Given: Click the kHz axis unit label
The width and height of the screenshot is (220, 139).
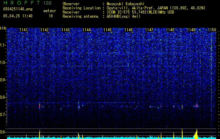Looking at the screenshot, I should coord(3,28).
